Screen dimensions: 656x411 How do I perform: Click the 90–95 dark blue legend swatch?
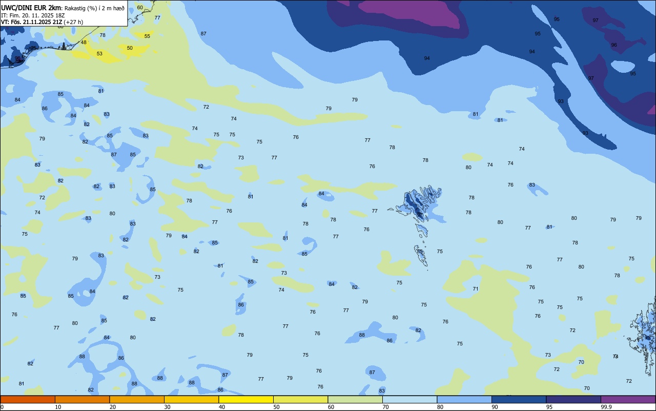pyautogui.click(x=519, y=399)
